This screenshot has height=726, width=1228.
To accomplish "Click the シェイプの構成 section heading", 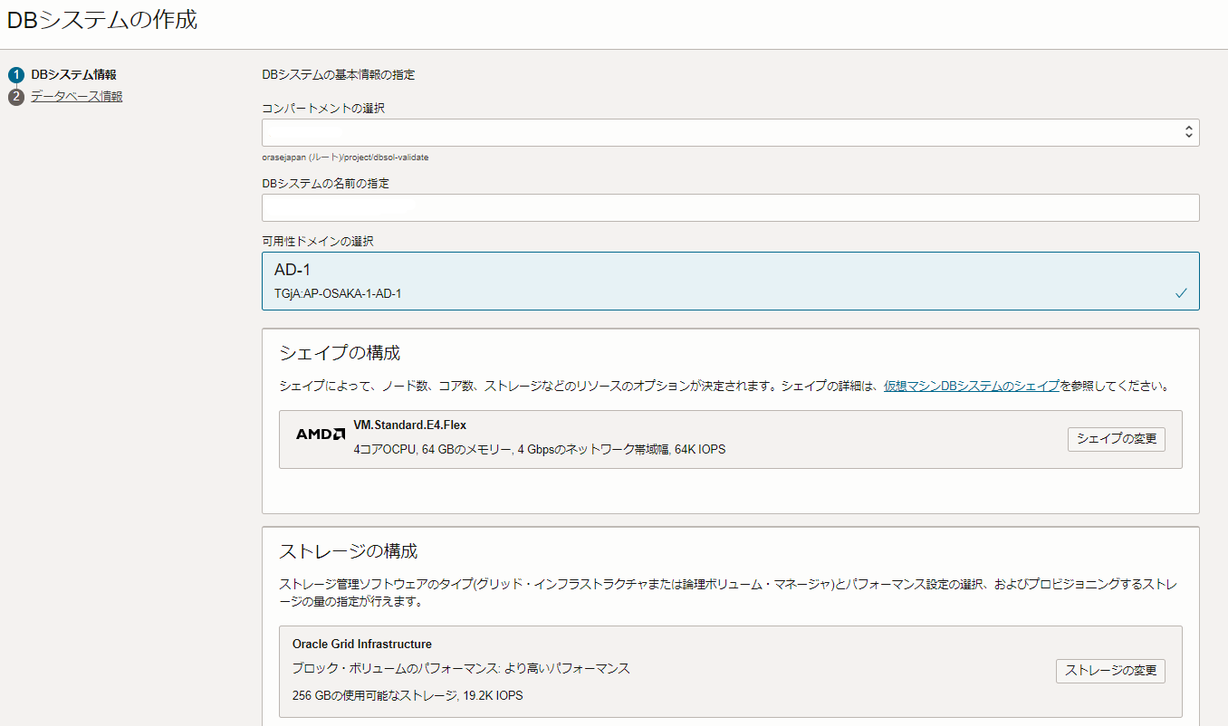I will [x=340, y=353].
